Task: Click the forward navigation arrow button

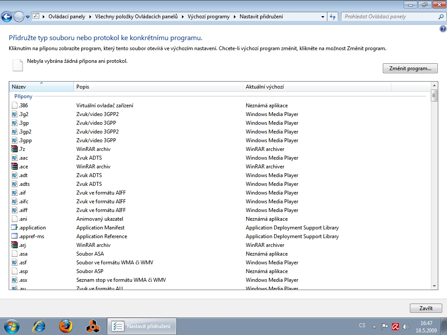Action: 19,17
